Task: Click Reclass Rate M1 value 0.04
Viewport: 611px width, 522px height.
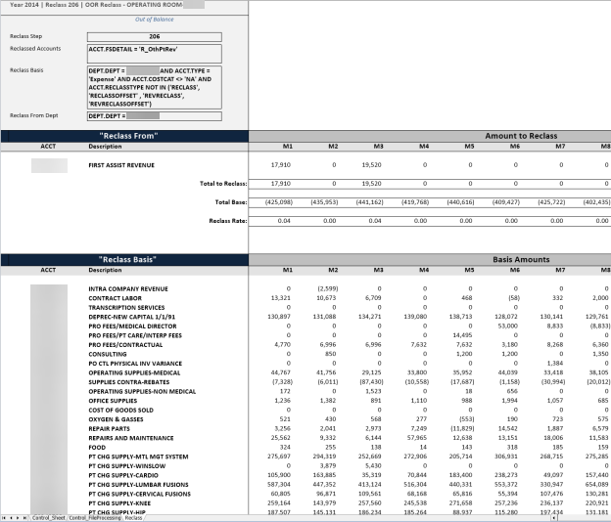Action: [284, 221]
